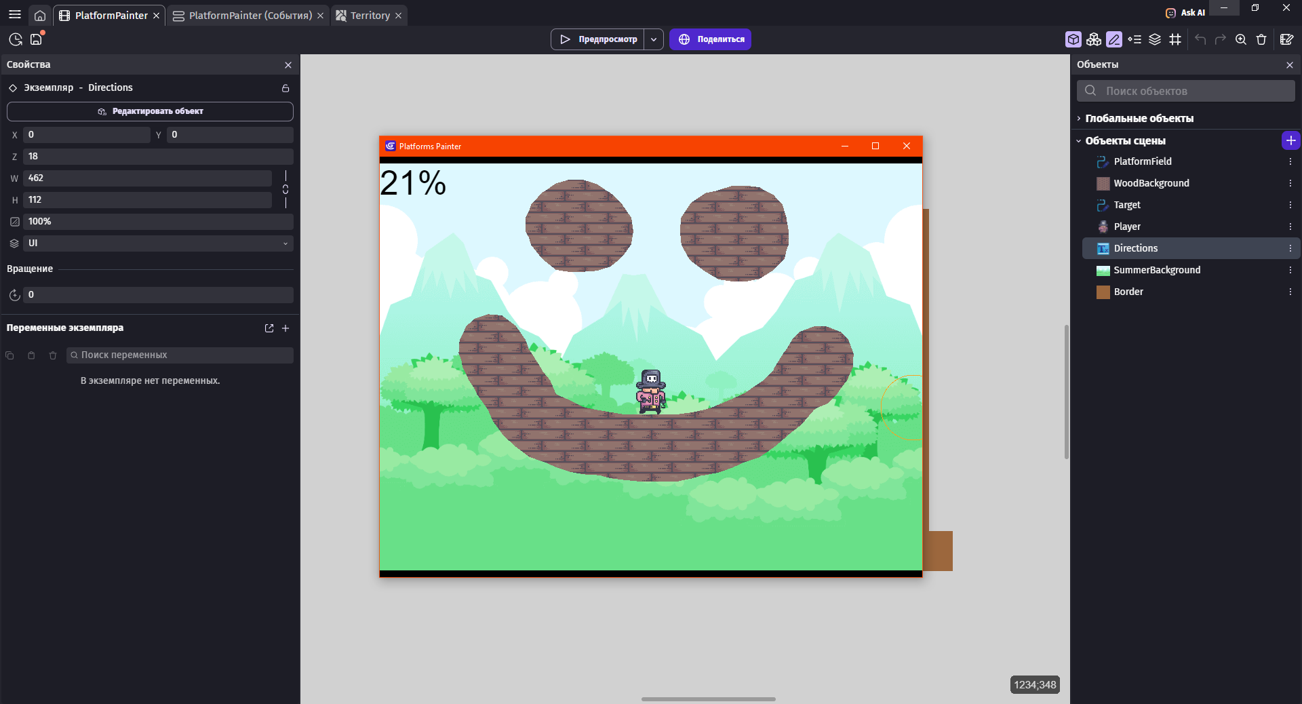Expand the preview options dropdown arrow
The image size is (1302, 704).
654,39
